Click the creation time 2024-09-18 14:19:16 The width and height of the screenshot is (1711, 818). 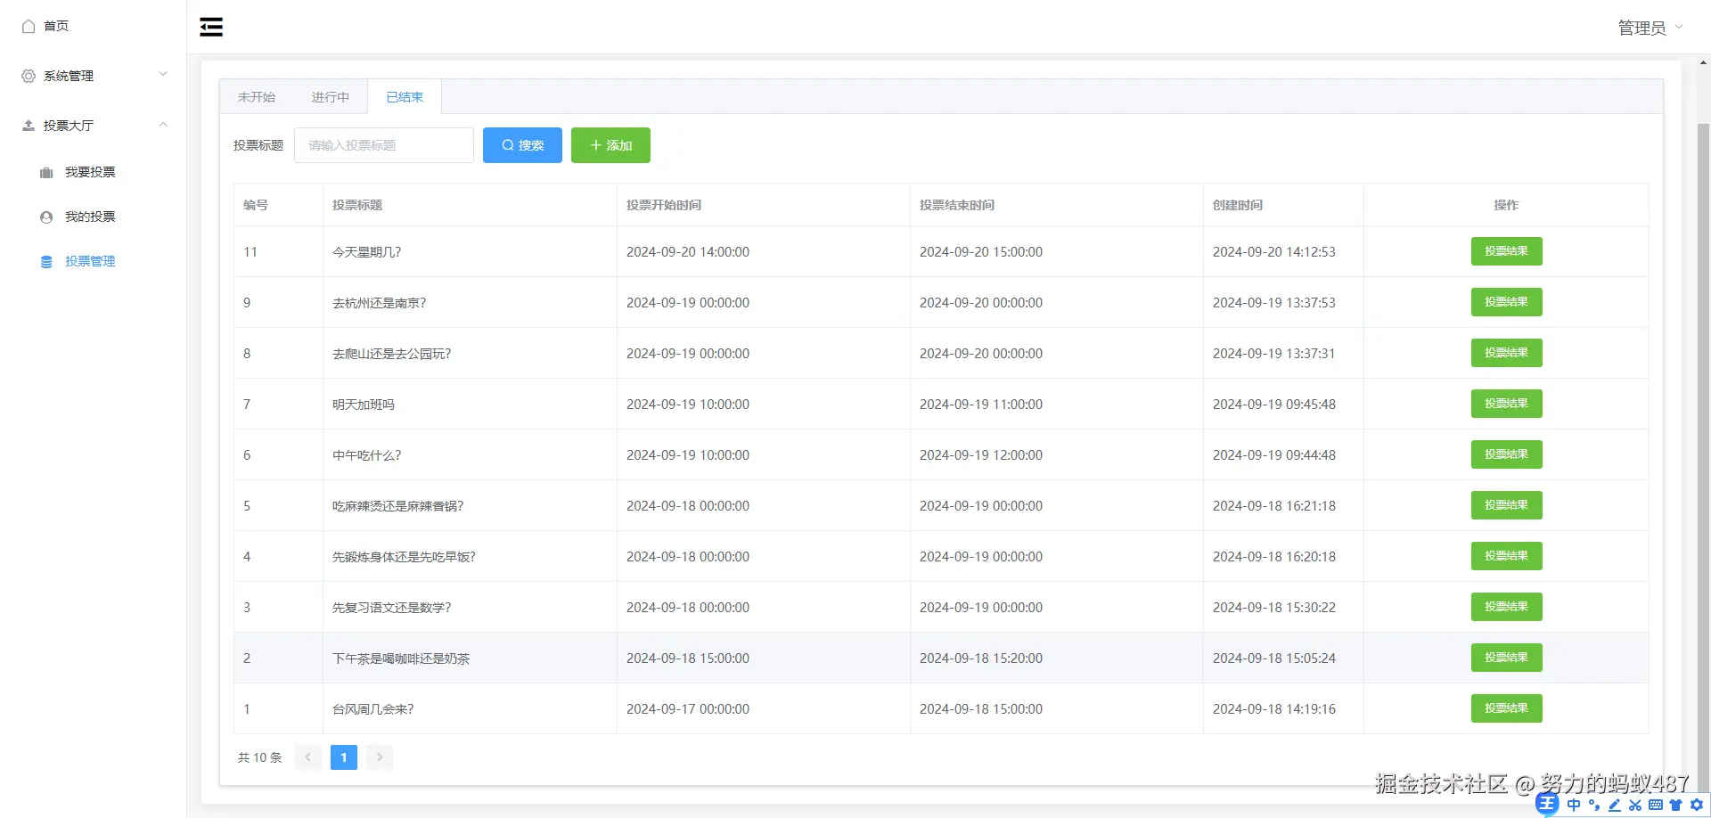click(1274, 709)
